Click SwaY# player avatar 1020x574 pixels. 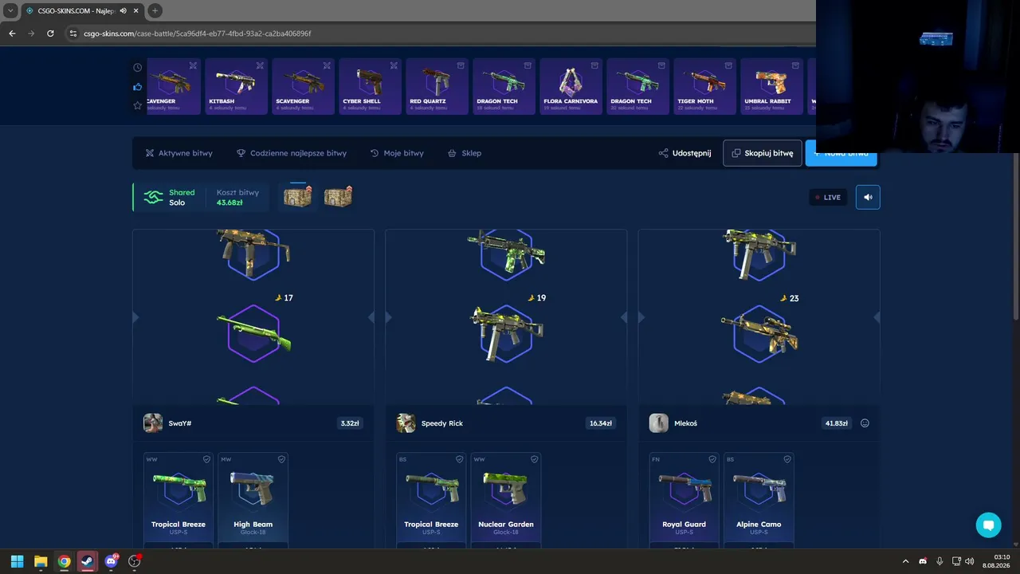point(153,423)
